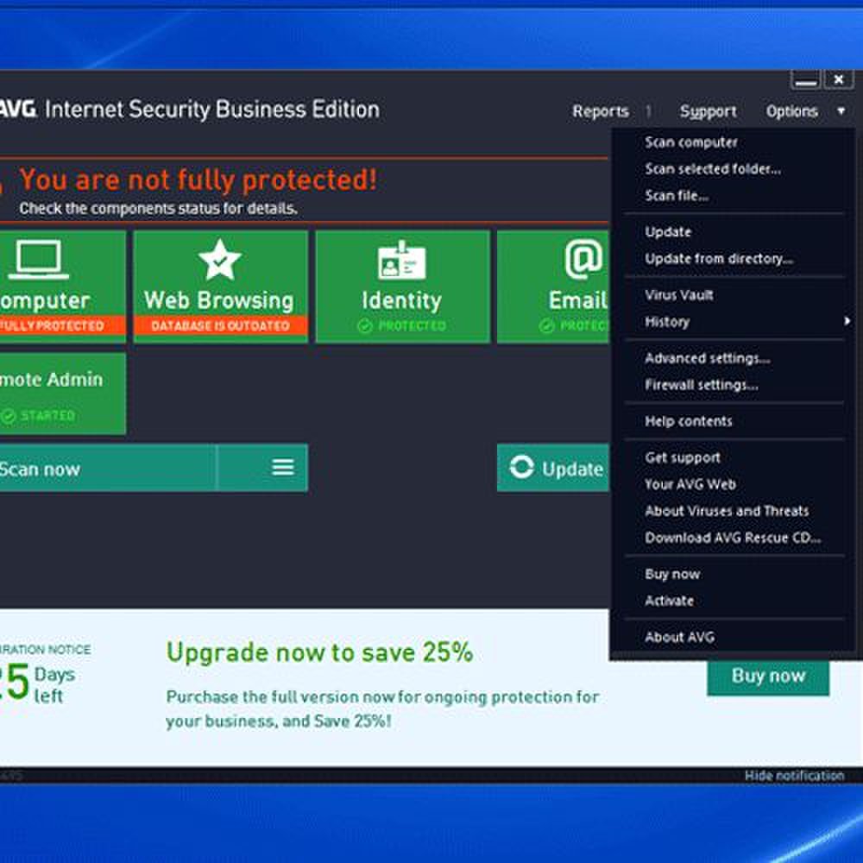Viewport: 863px width, 863px height.
Task: Click the Buy now banner button
Action: tap(768, 676)
